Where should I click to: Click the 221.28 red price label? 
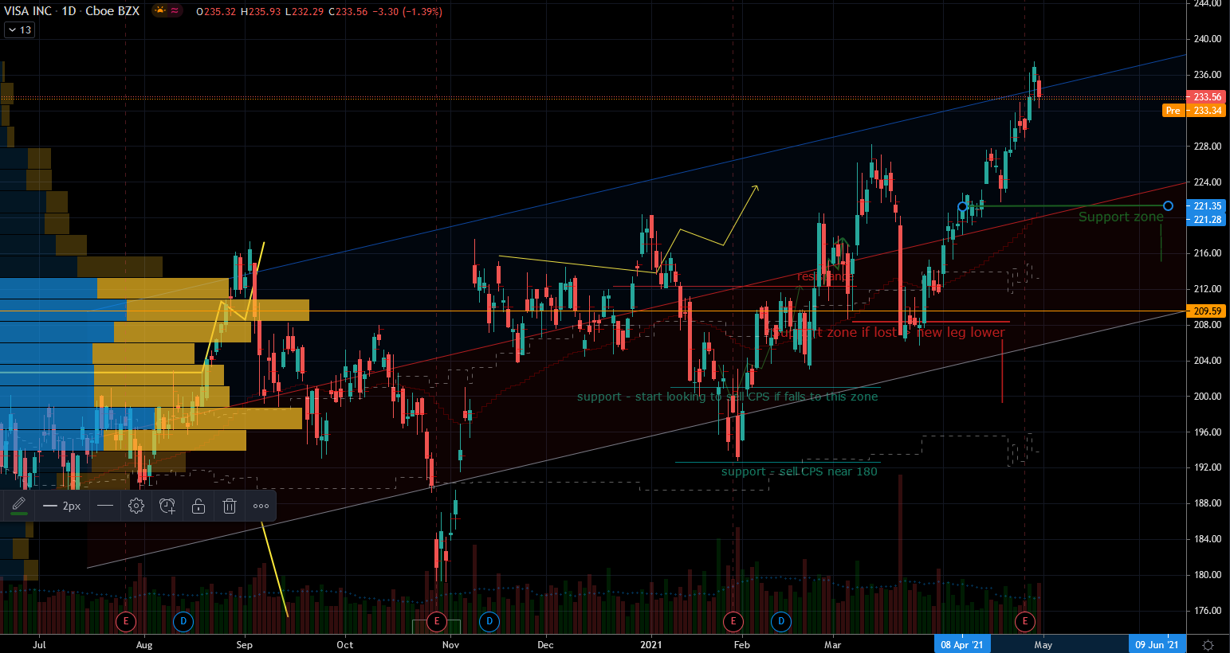(x=1208, y=220)
